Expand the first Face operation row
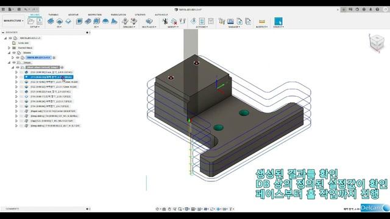 pyautogui.click(x=16, y=72)
